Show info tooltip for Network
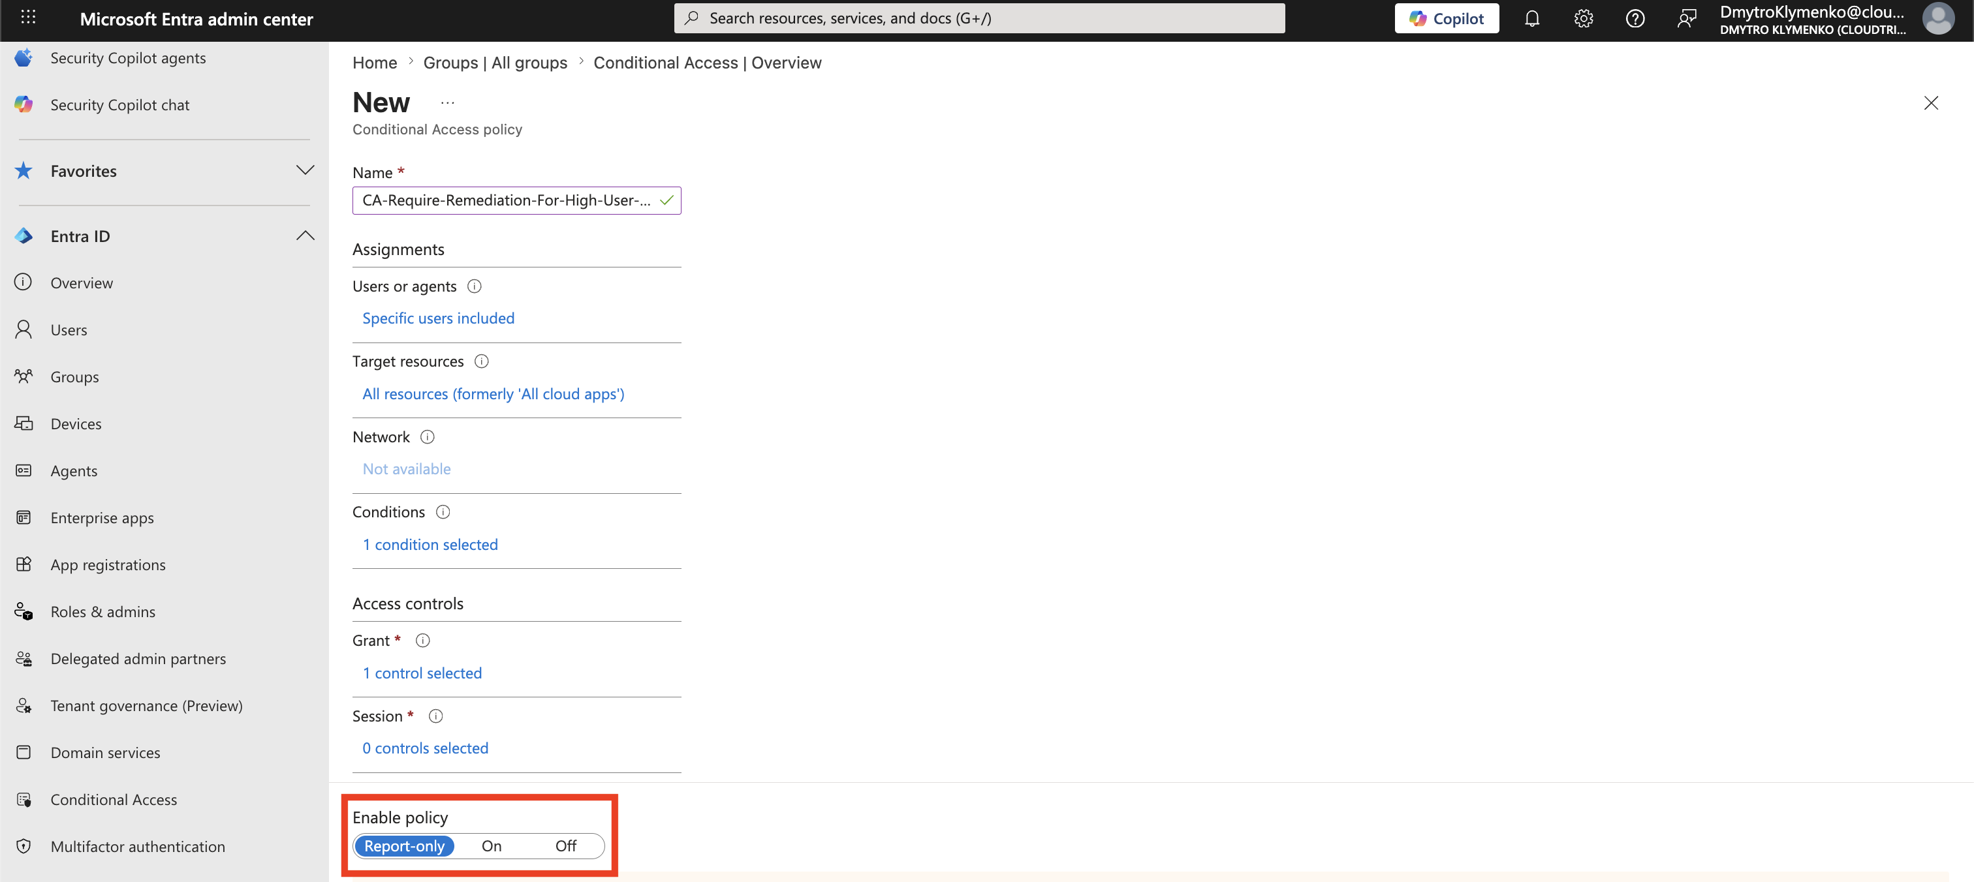 point(428,436)
